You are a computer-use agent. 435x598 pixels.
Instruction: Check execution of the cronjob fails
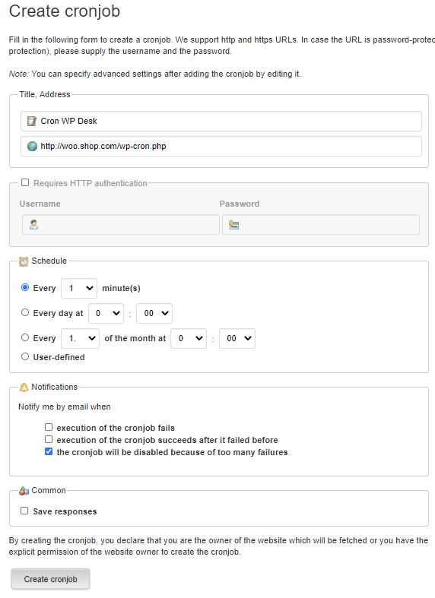pyautogui.click(x=49, y=427)
